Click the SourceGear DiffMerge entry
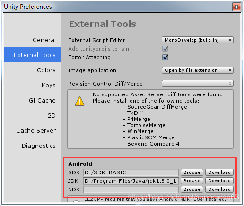Viewport: 244px width, 206px height. tap(157, 107)
